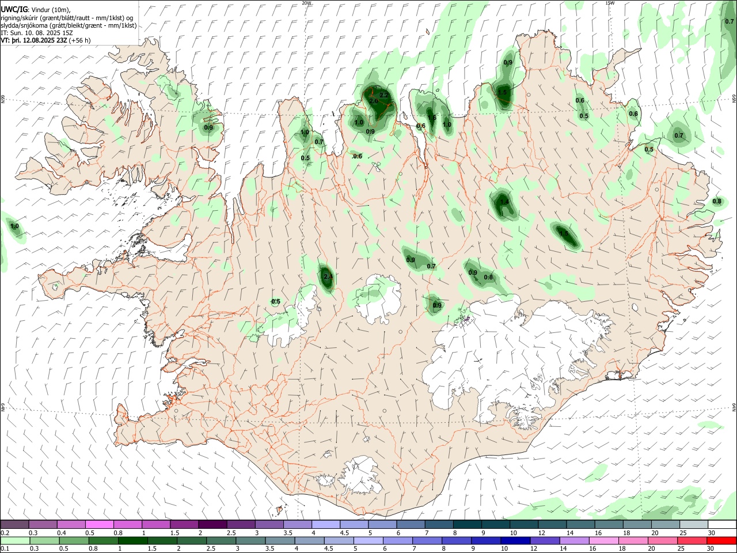Click the dark teal 8–9 swatch, upper legend bar
Image resolution: width=737 pixels, height=553 pixels.
coord(468,525)
